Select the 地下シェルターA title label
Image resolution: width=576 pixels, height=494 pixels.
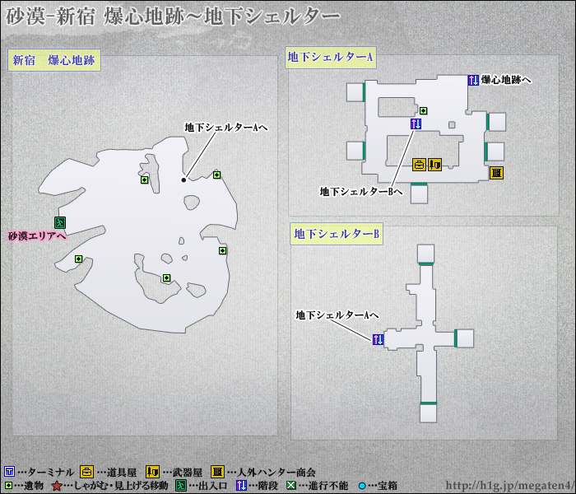click(x=331, y=57)
